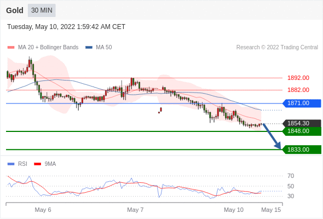Toggle the MA 20 + Bollinger Bands legend label
The width and height of the screenshot is (323, 219).
coord(48,48)
